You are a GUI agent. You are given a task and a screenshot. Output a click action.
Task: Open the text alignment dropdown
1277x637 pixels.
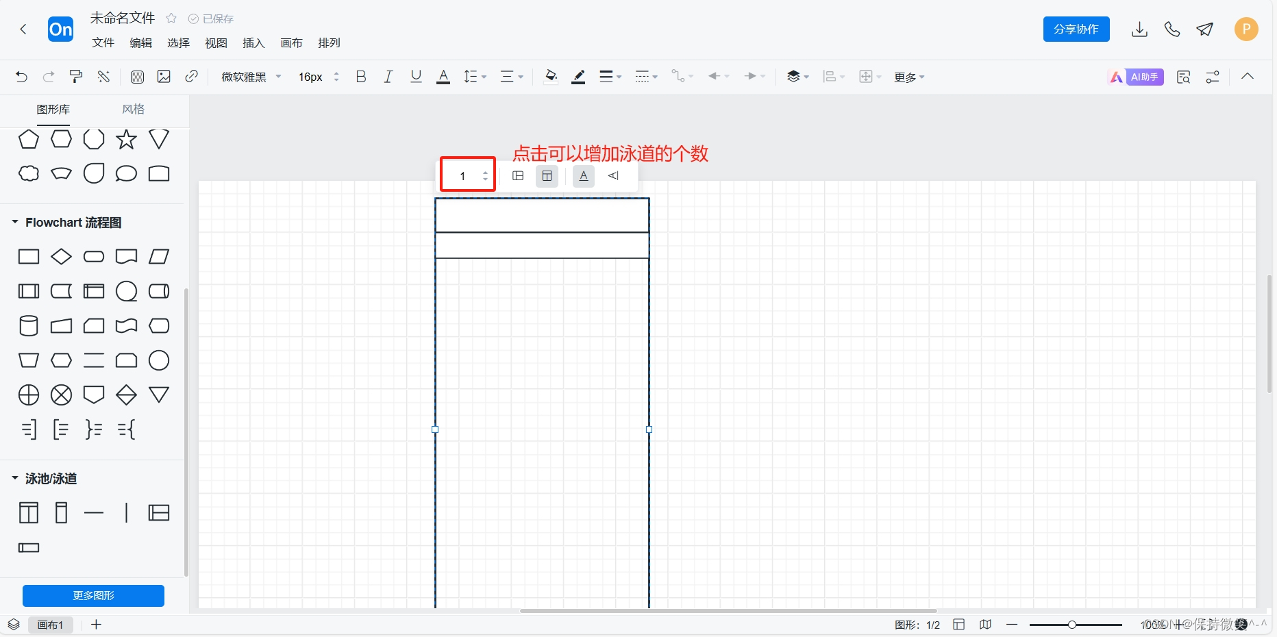[x=512, y=77]
